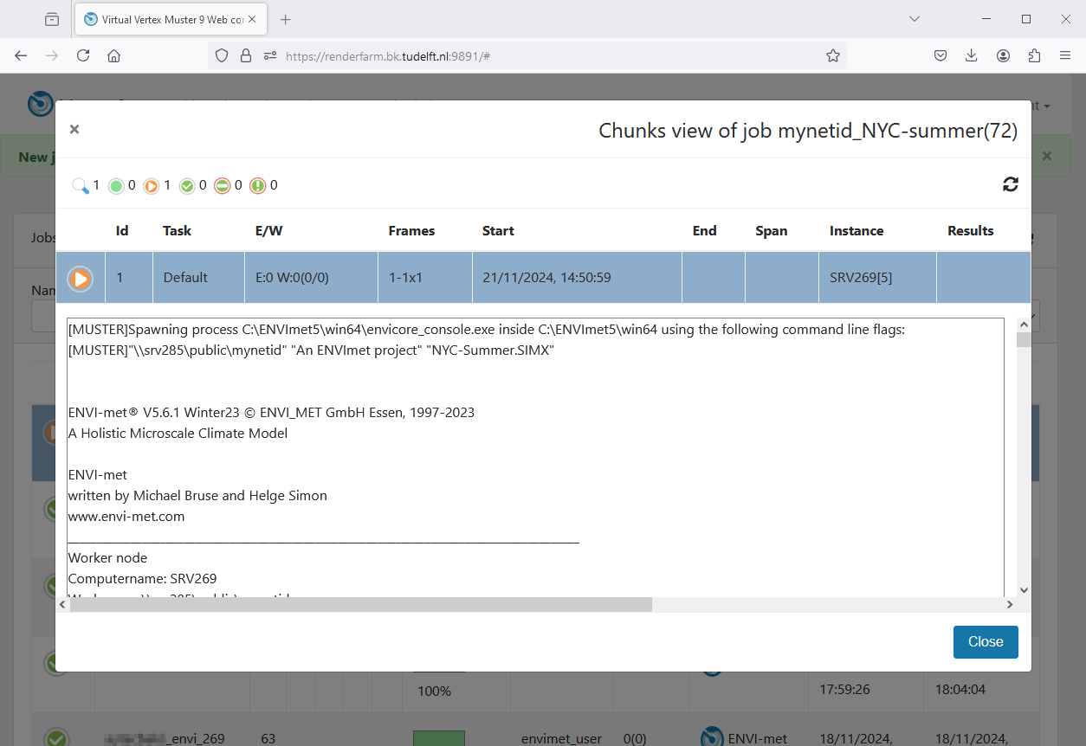The height and width of the screenshot is (746, 1086).
Task: Click the magnifier total-chunks icon
Action: [x=81, y=185]
